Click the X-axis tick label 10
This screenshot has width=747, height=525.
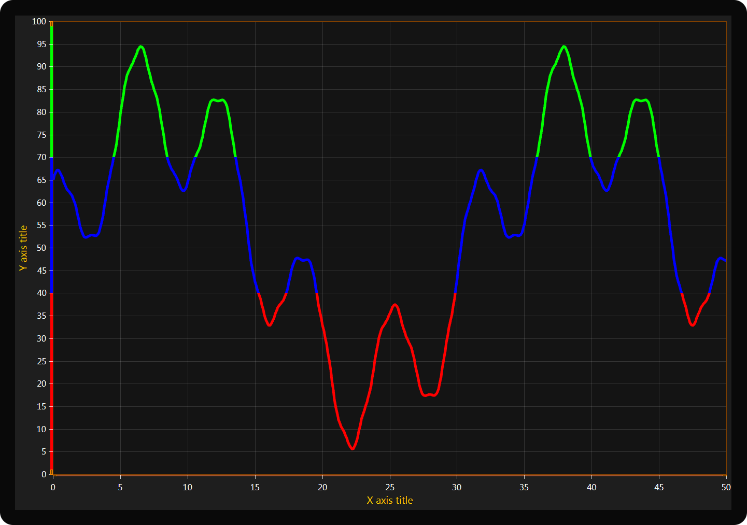click(187, 487)
